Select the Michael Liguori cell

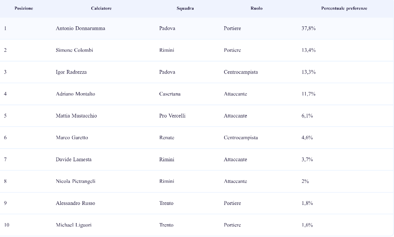point(74,225)
